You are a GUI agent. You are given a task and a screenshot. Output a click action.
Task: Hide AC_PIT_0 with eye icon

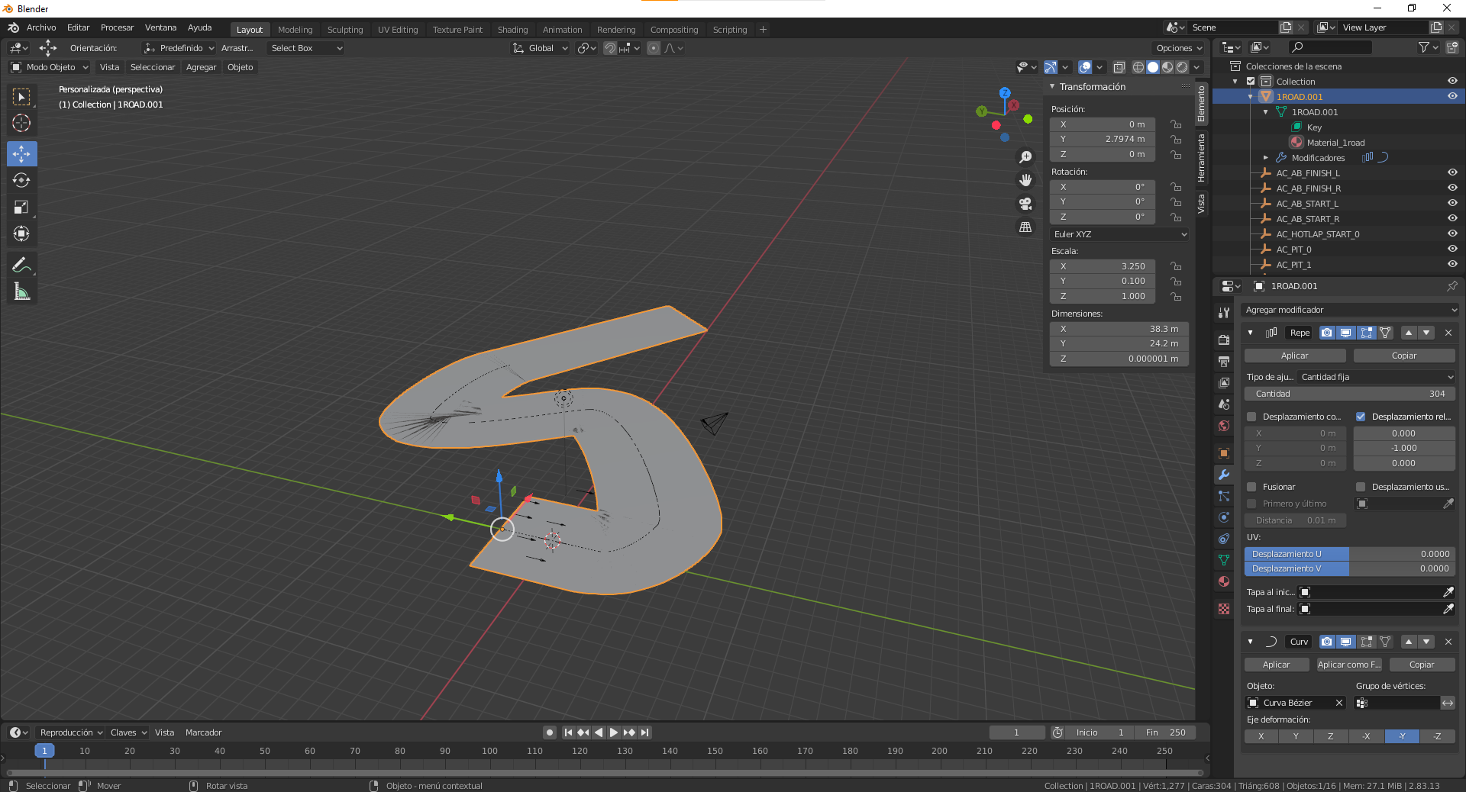(1452, 249)
